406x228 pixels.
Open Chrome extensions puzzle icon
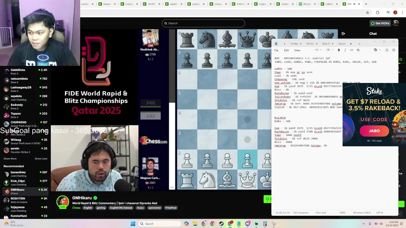(377, 13)
